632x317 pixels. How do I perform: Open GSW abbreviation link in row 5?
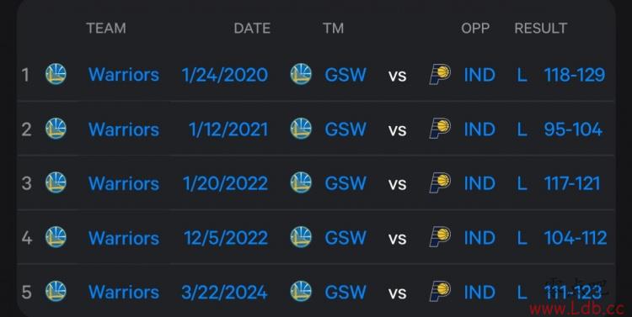pyautogui.click(x=345, y=293)
